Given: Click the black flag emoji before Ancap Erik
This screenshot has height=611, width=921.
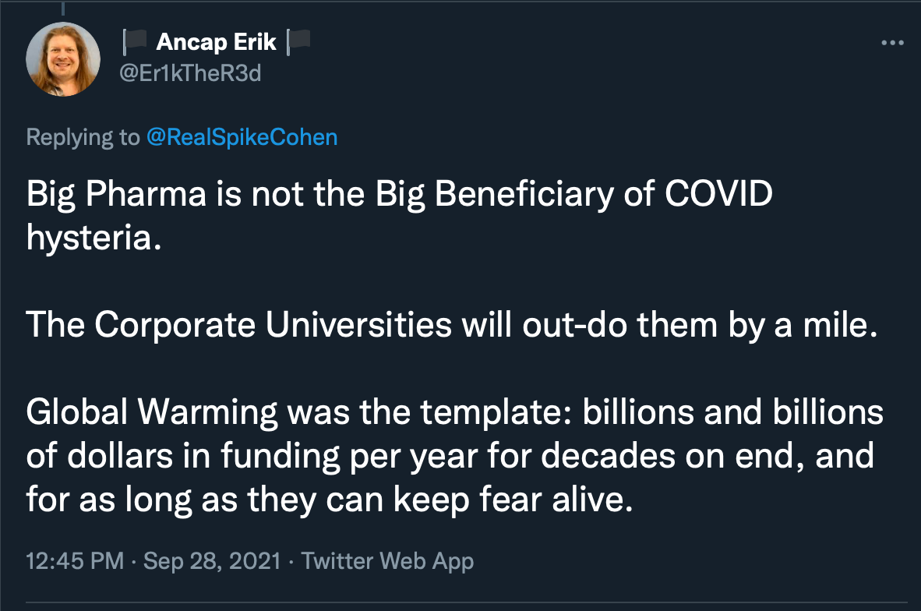Looking at the screenshot, I should click(135, 42).
